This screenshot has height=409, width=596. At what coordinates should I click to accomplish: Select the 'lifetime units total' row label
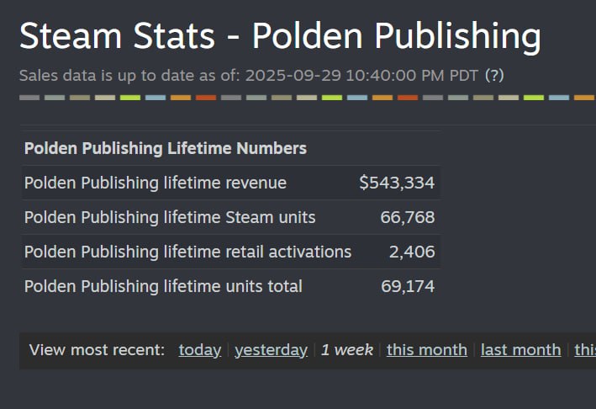pos(163,286)
